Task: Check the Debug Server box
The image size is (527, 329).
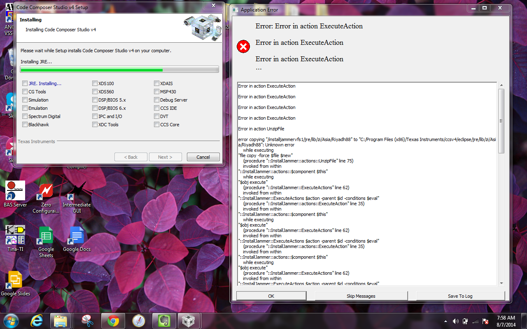Action: [x=157, y=100]
